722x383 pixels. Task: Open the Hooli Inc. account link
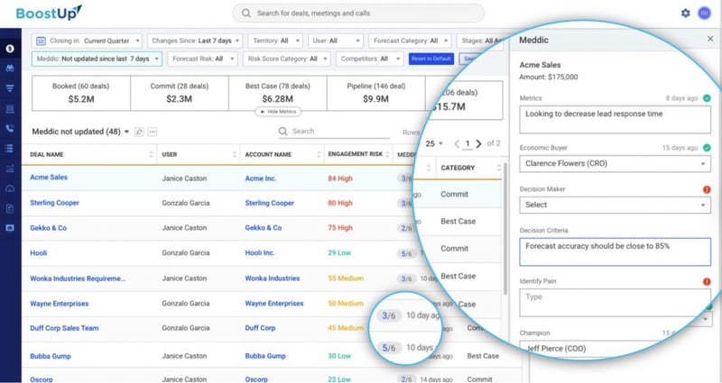260,253
